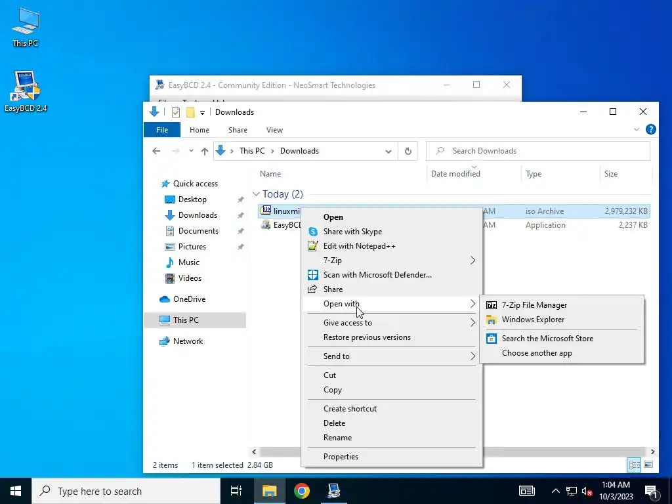Sort by the Size column header
The width and height of the screenshot is (672, 504).
[x=611, y=174]
